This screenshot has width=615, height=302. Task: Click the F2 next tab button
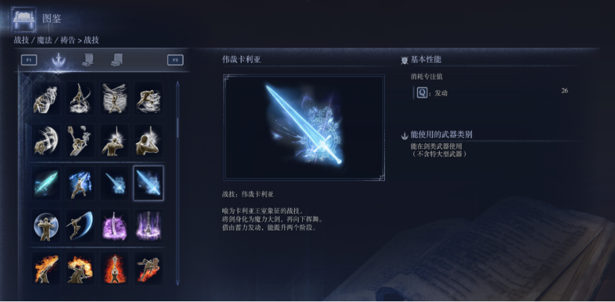pos(176,60)
